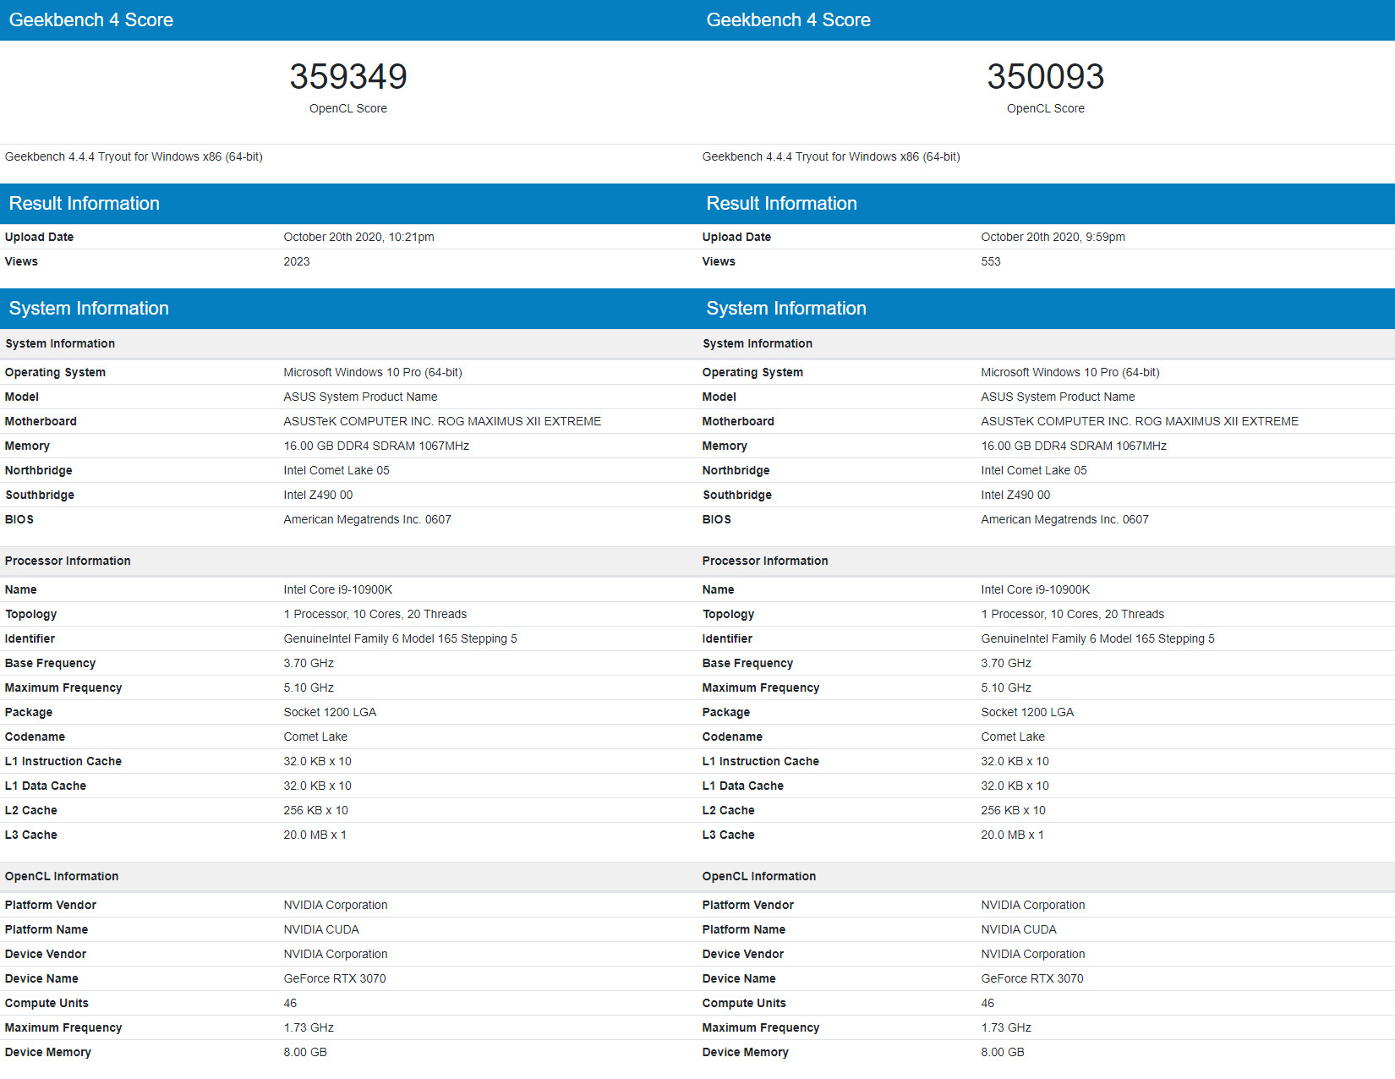This screenshot has width=1395, height=1079.
Task: Click the right 'OpenCL Information' section header
Action: pos(759,876)
